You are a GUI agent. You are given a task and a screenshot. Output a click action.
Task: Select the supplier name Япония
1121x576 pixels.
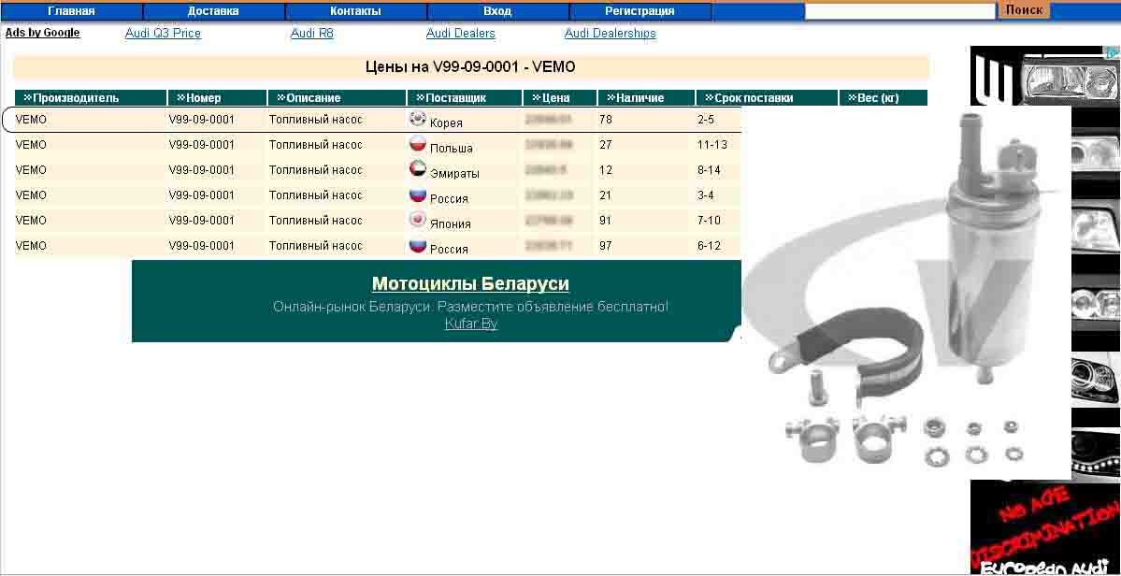click(x=451, y=224)
